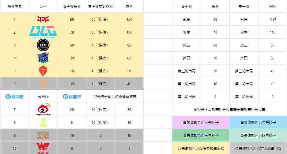Click rank number '10' in WE row

(x=14, y=148)
